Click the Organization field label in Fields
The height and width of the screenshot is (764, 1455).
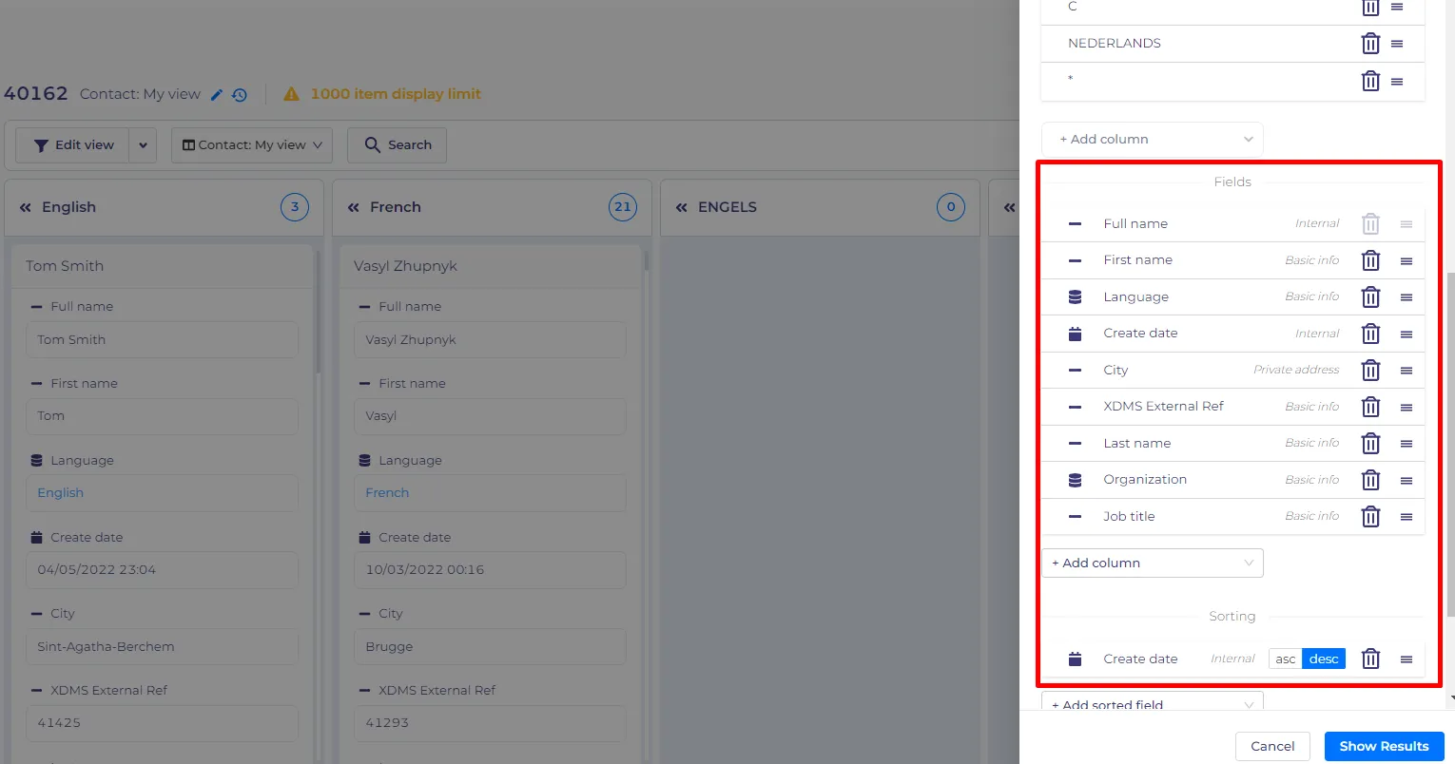pos(1145,480)
